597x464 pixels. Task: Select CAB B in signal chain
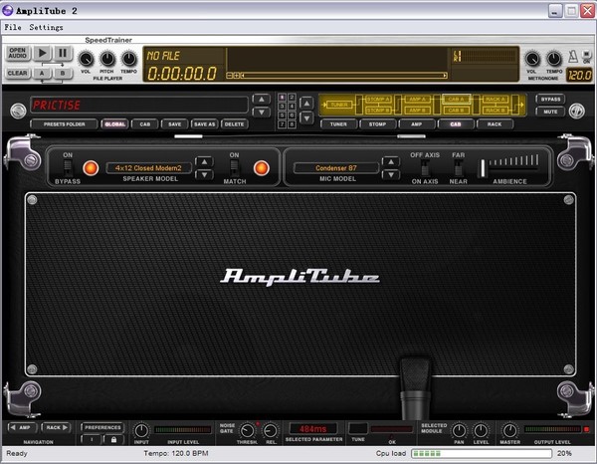coord(456,111)
